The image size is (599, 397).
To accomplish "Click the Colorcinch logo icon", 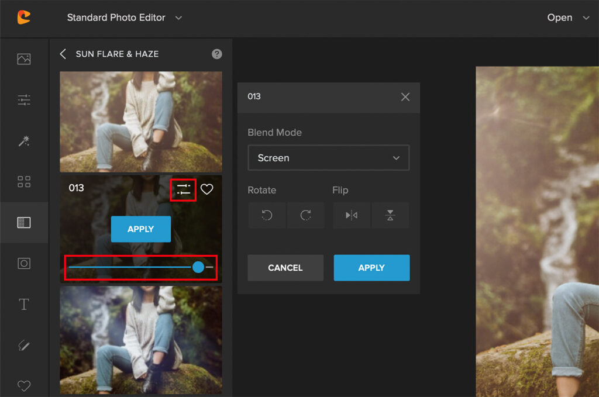I will coord(23,18).
